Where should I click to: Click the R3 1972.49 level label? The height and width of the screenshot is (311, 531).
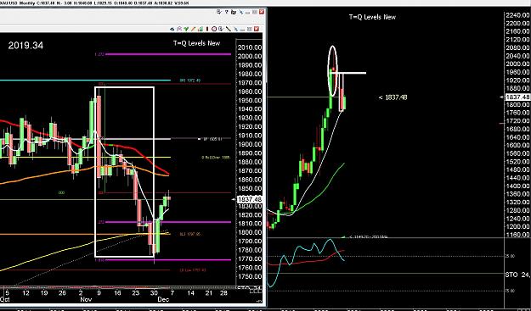point(190,81)
